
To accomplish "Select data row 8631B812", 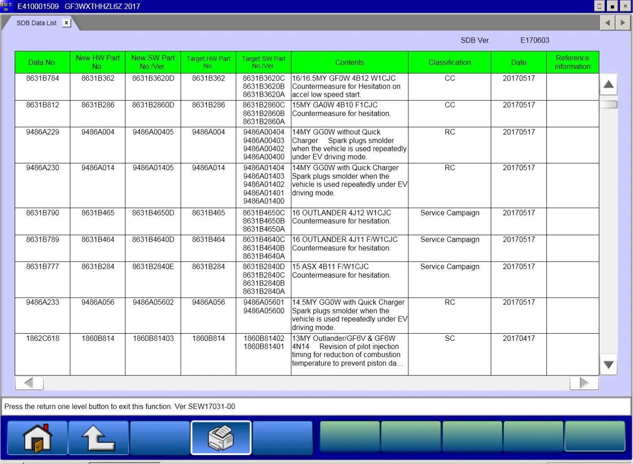I will pos(307,114).
